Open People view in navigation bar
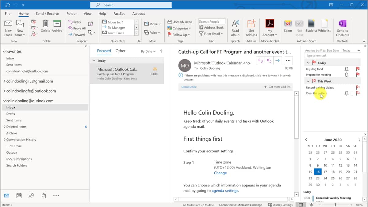 [31, 195]
